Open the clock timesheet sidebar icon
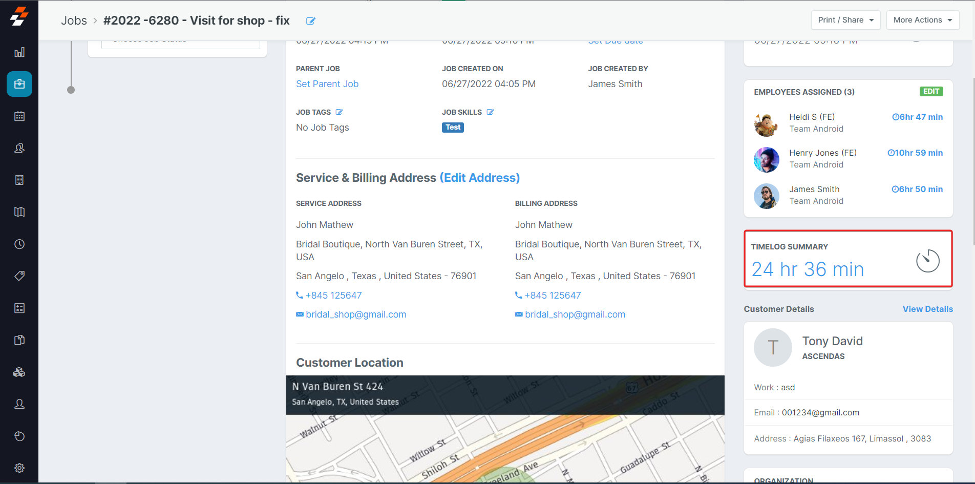This screenshot has height=484, width=975. (19, 244)
